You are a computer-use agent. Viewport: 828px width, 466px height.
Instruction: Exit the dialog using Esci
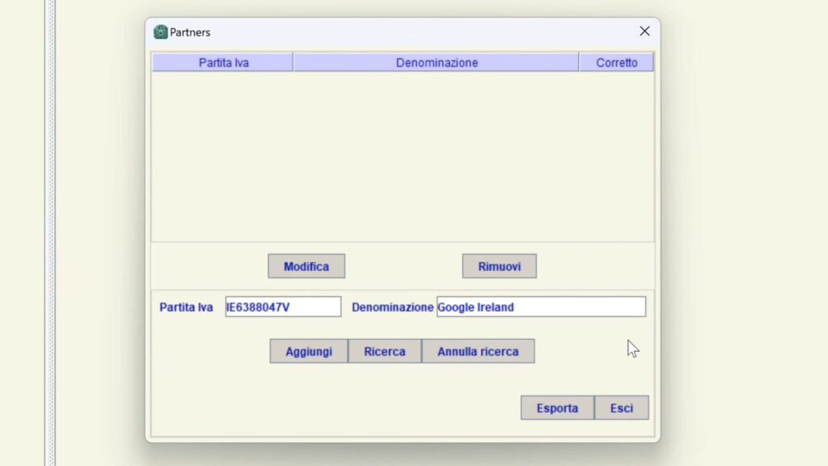click(x=621, y=408)
